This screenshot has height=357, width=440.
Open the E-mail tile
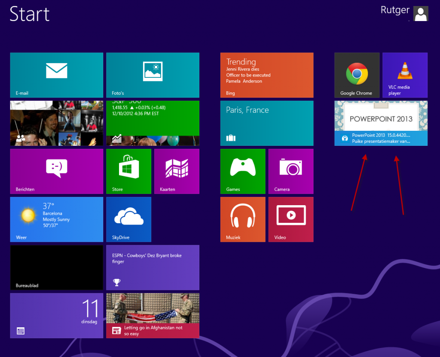pos(56,75)
